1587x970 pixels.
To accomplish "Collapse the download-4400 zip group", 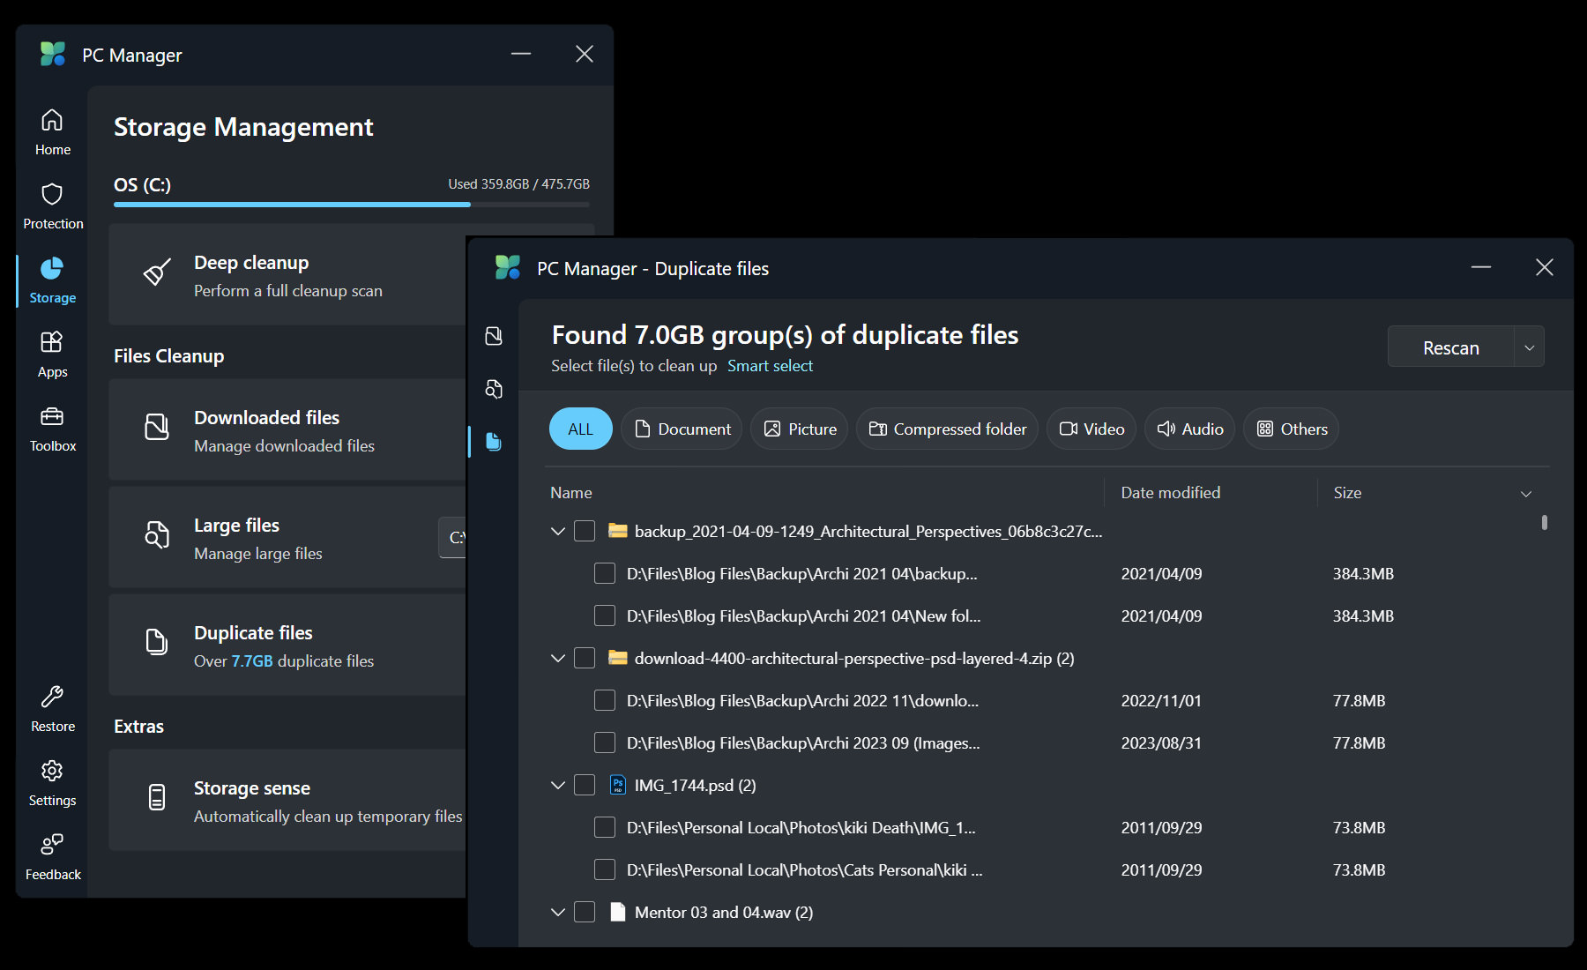I will pos(557,658).
